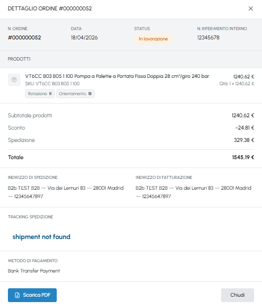Click the PRODOTTI section header
Image resolution: width=262 pixels, height=308 pixels.
click(19, 59)
